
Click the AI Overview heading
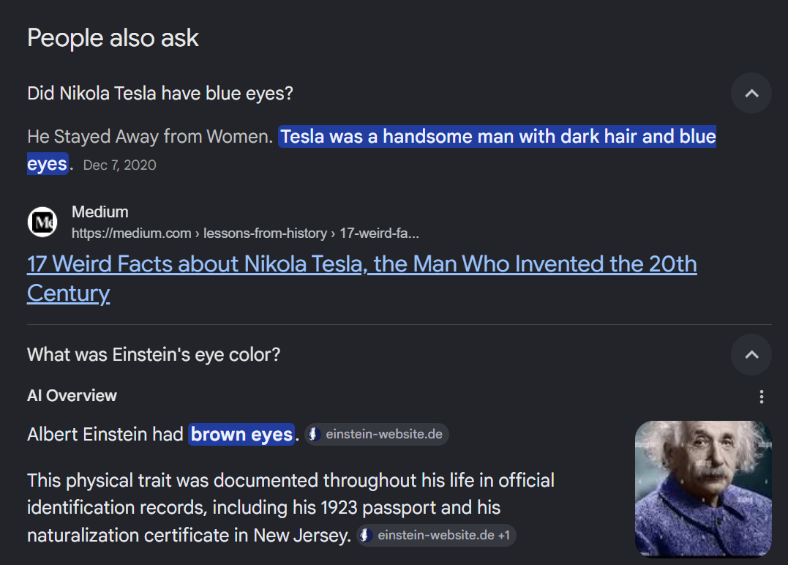(x=72, y=396)
